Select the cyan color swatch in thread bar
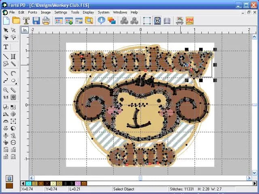This screenshot has height=194, width=259. tap(29, 183)
